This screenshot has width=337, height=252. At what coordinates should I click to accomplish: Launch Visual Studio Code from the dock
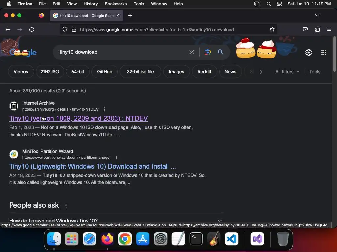[x=231, y=239]
